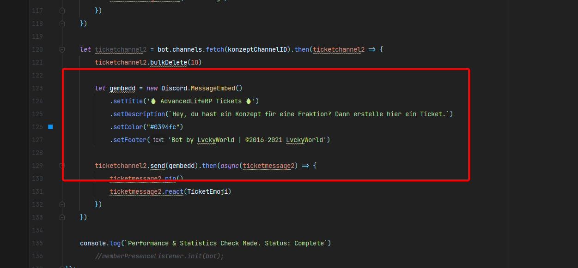The width and height of the screenshot is (578, 268).
Task: Click the last fire emoji in setTitle string
Action: point(248,101)
